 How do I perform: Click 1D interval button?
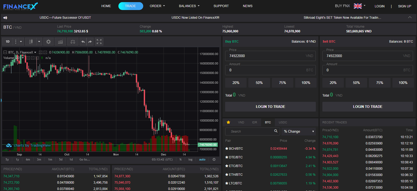pyautogui.click(x=8, y=42)
